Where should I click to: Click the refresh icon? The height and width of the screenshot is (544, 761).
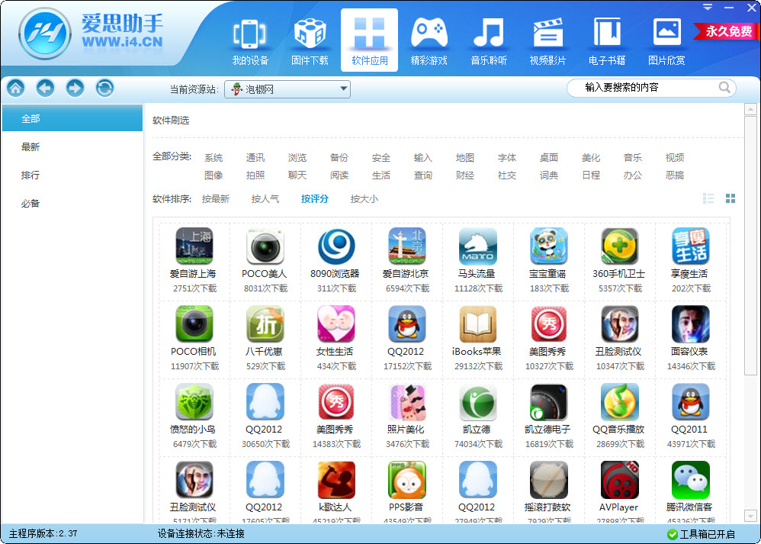click(104, 88)
